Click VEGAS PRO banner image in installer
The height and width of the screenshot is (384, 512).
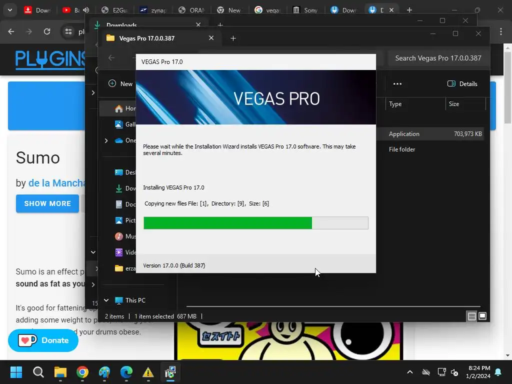tap(256, 97)
